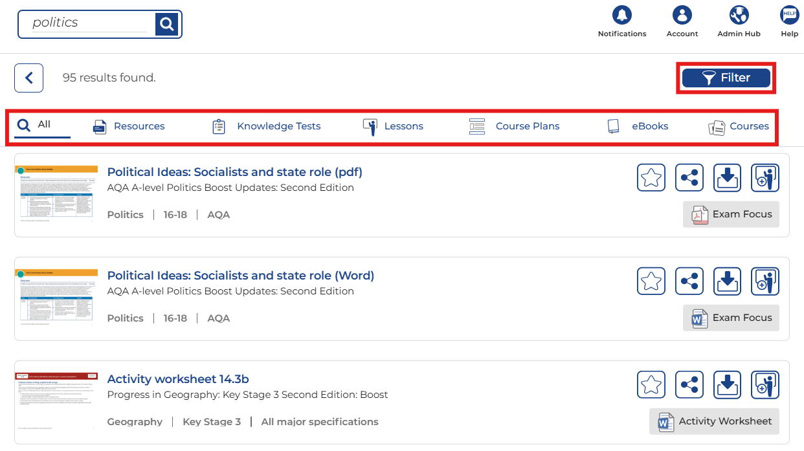
Task: Click the politics search input field
Action: pyautogui.click(x=89, y=23)
